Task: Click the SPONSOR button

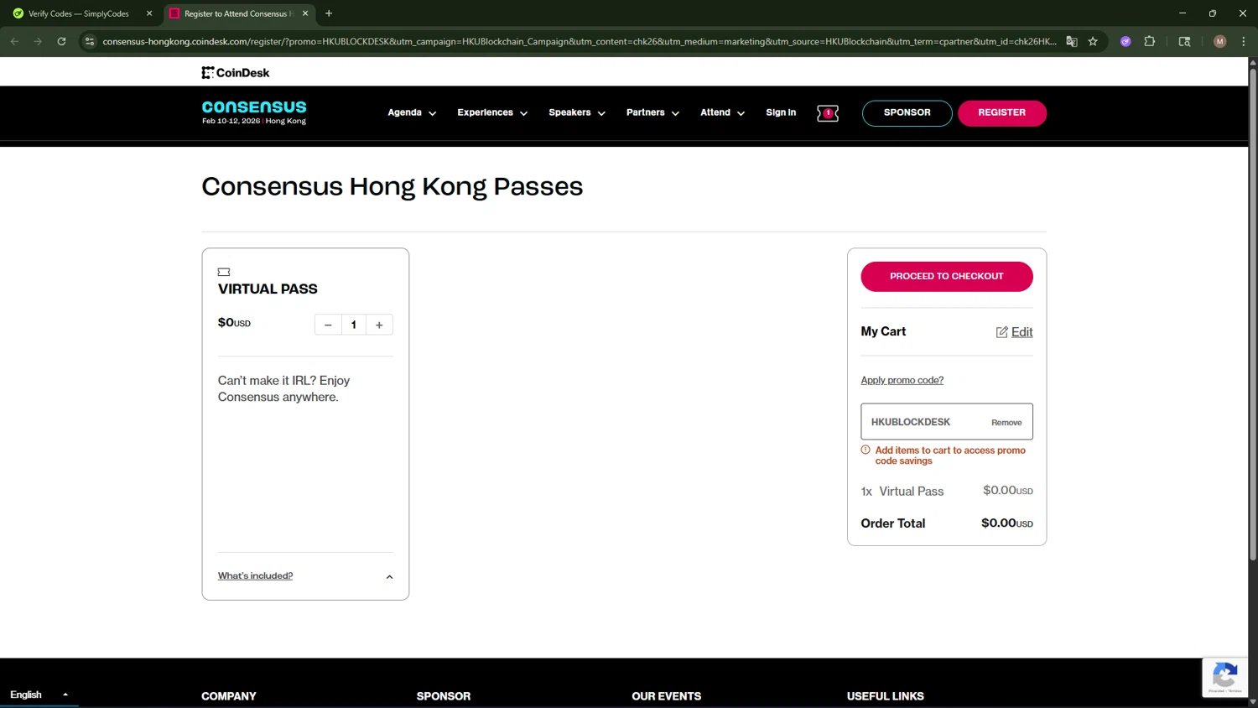Action: point(907,113)
